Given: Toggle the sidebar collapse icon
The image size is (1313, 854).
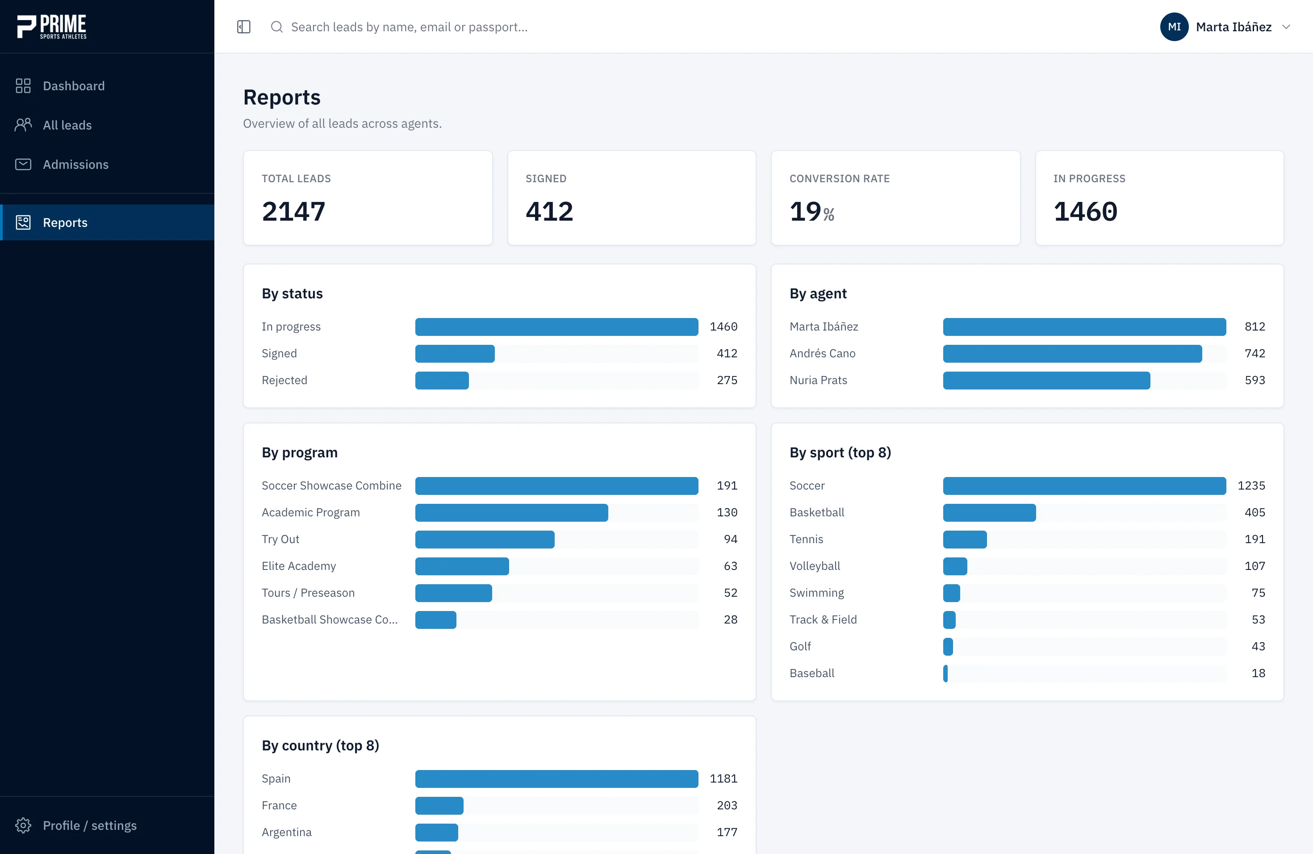Looking at the screenshot, I should 244,27.
